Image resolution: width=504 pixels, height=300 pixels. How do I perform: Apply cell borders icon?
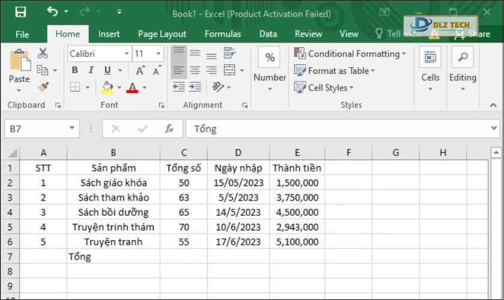point(75,87)
